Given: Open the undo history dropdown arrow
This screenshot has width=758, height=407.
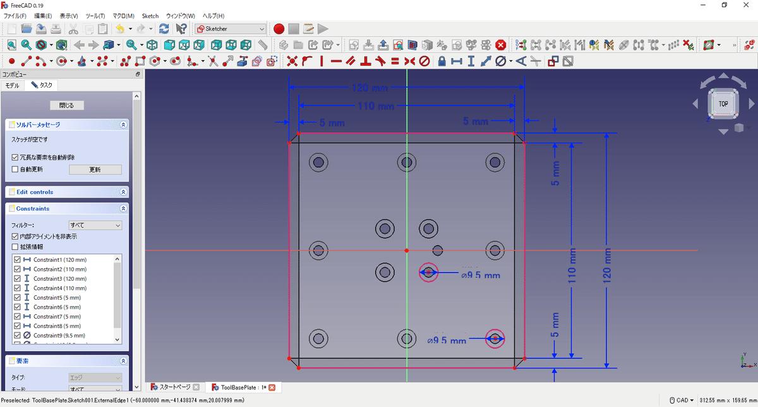Looking at the screenshot, I should coord(130,28).
